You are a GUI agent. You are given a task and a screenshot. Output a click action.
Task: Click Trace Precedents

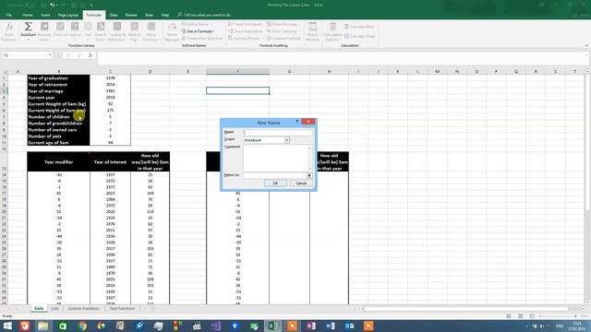click(x=245, y=24)
